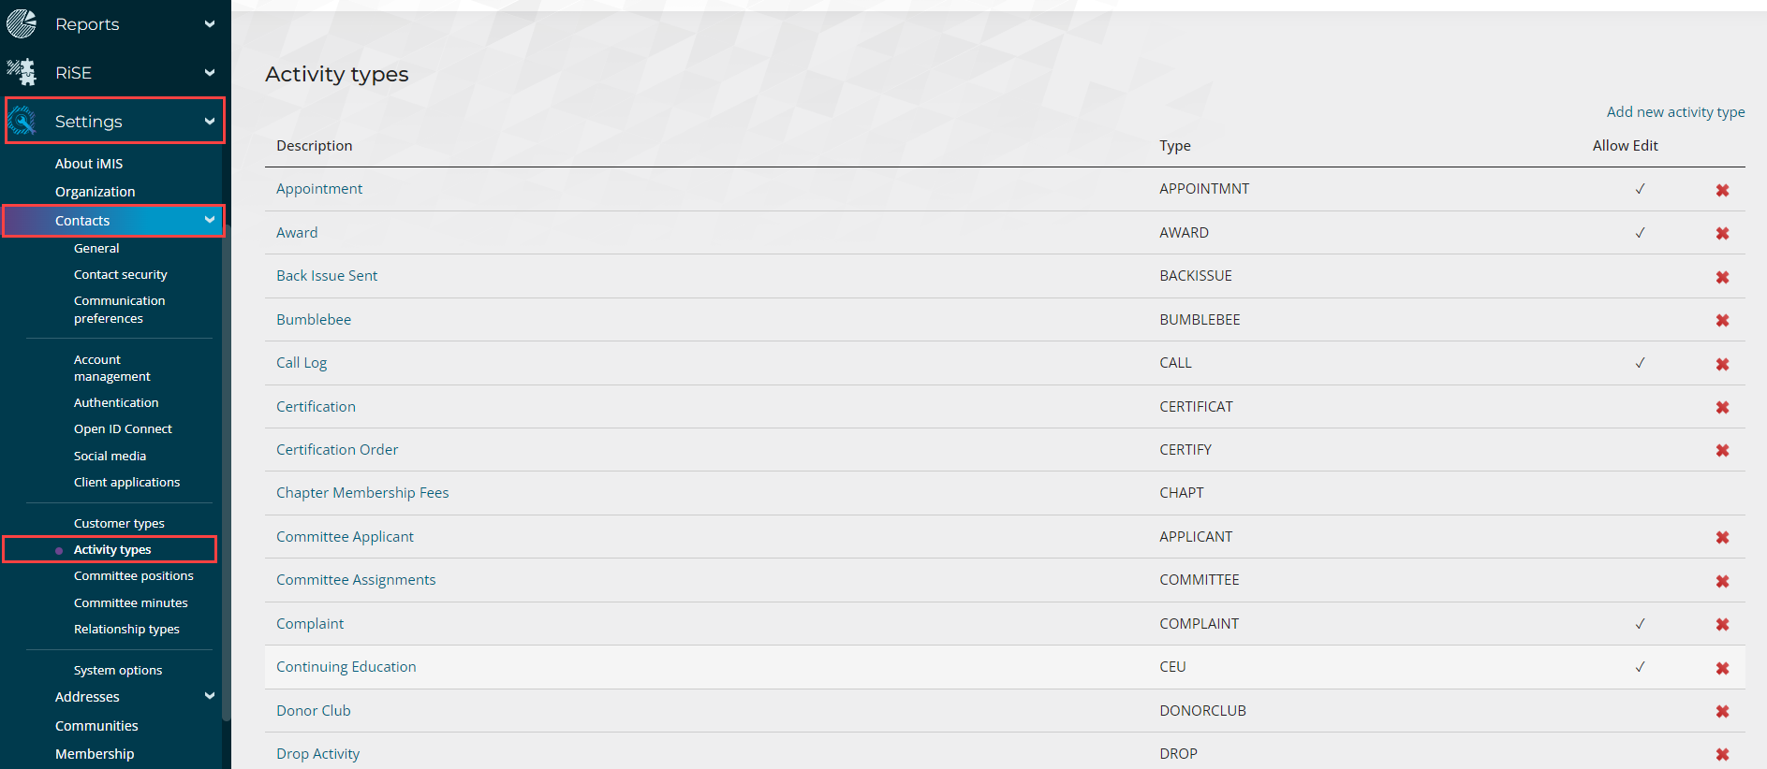The width and height of the screenshot is (1767, 769).
Task: Click Add new activity type link
Action: coord(1675,112)
